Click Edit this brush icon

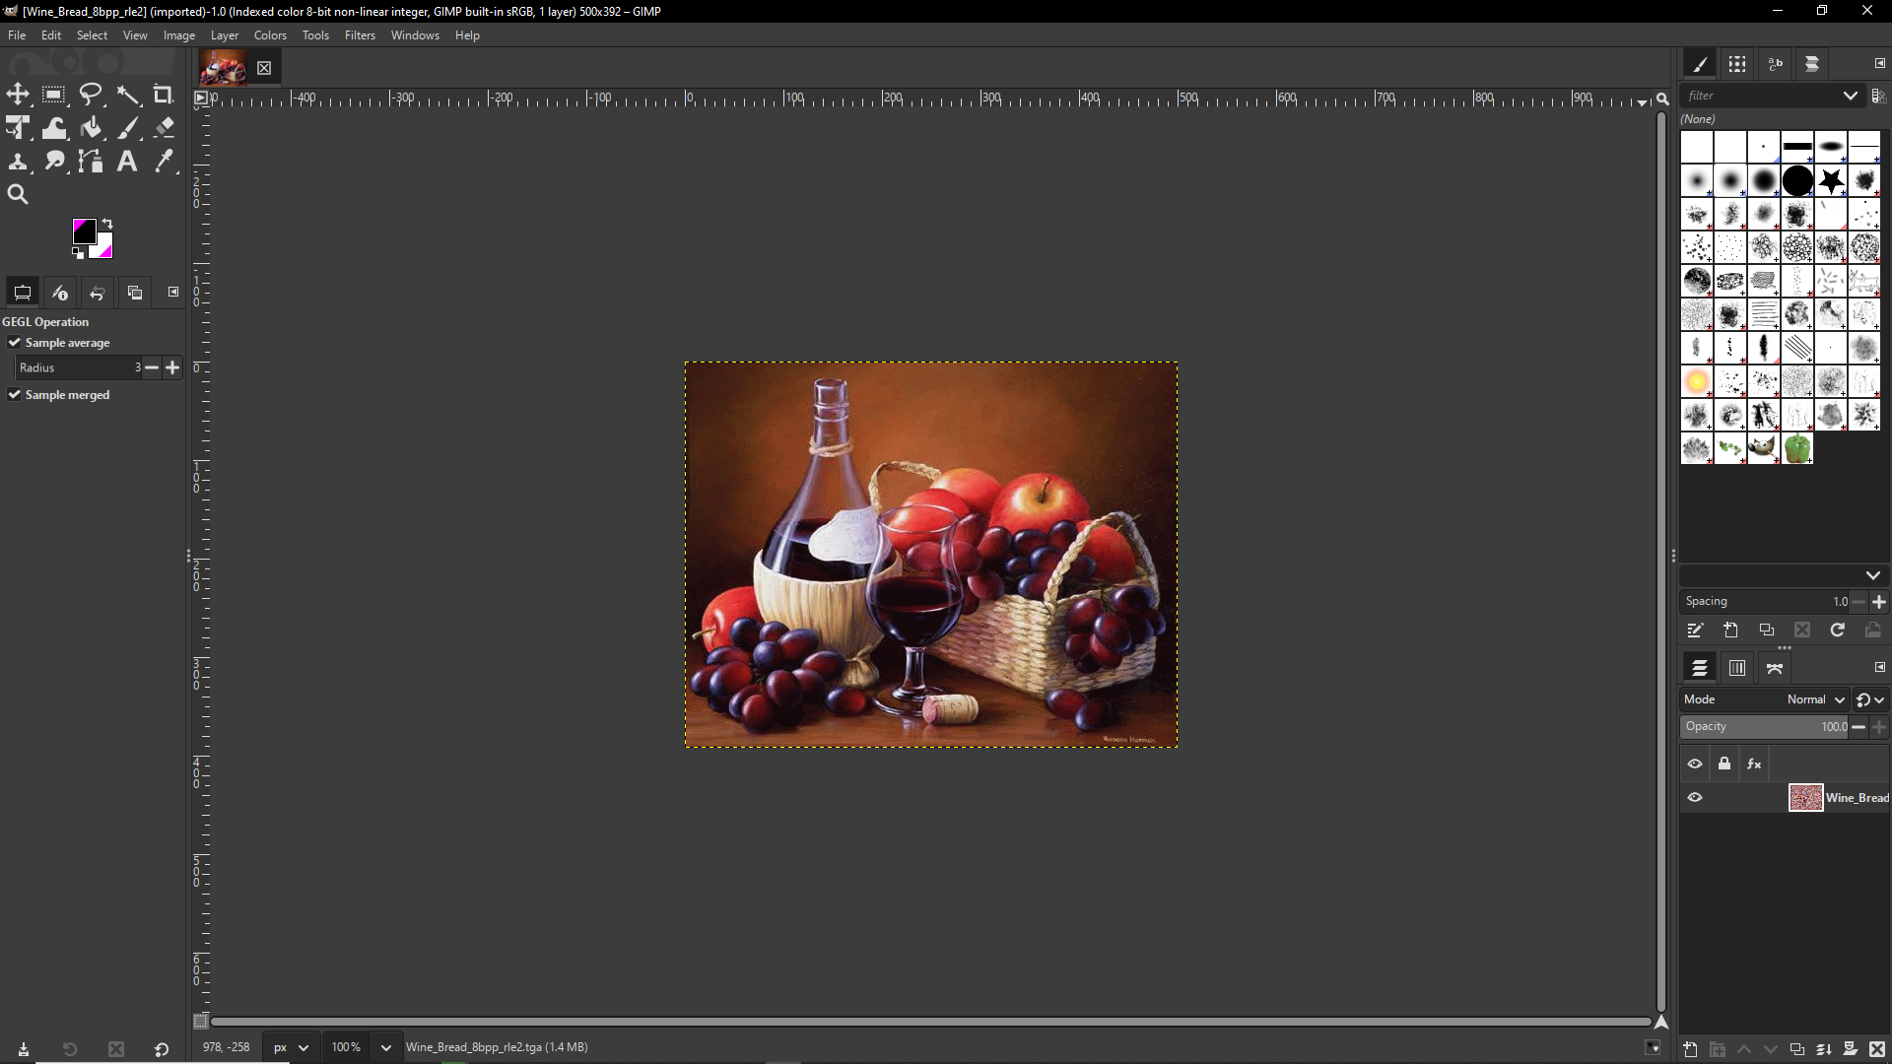coord(1695,631)
